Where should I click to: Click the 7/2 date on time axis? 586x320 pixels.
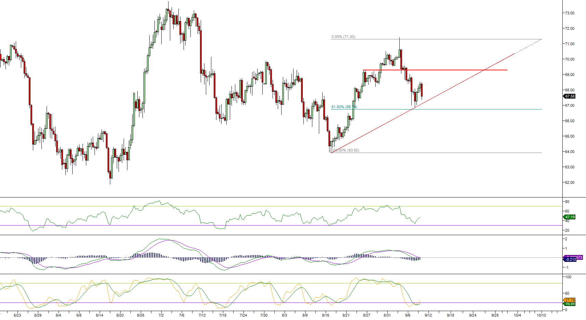tap(161, 315)
